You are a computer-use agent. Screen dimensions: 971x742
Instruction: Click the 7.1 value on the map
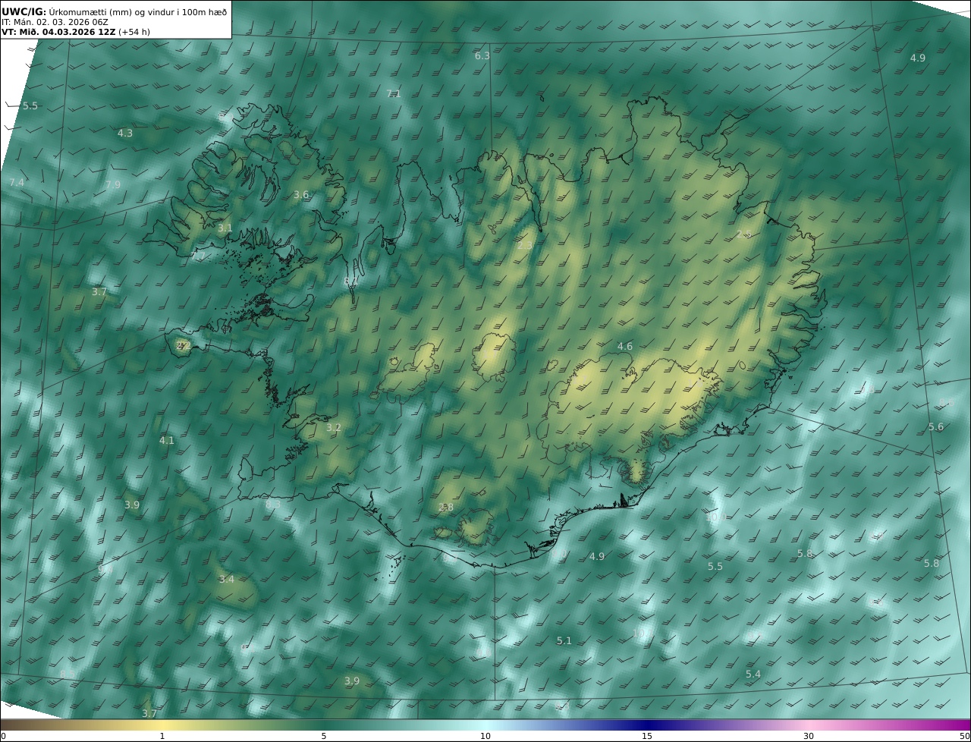coord(394,94)
